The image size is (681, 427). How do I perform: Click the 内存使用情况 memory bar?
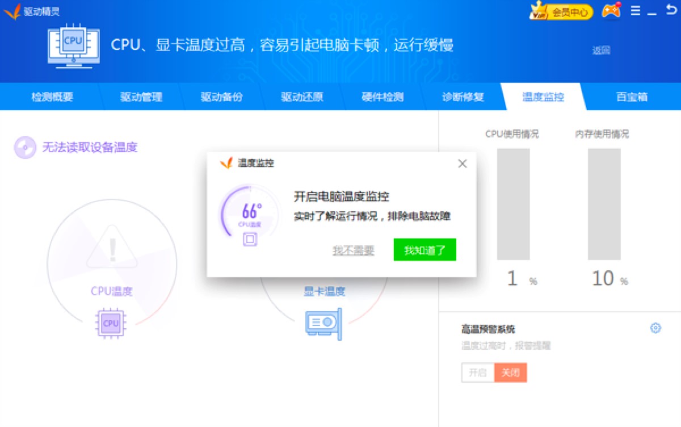pyautogui.click(x=604, y=204)
